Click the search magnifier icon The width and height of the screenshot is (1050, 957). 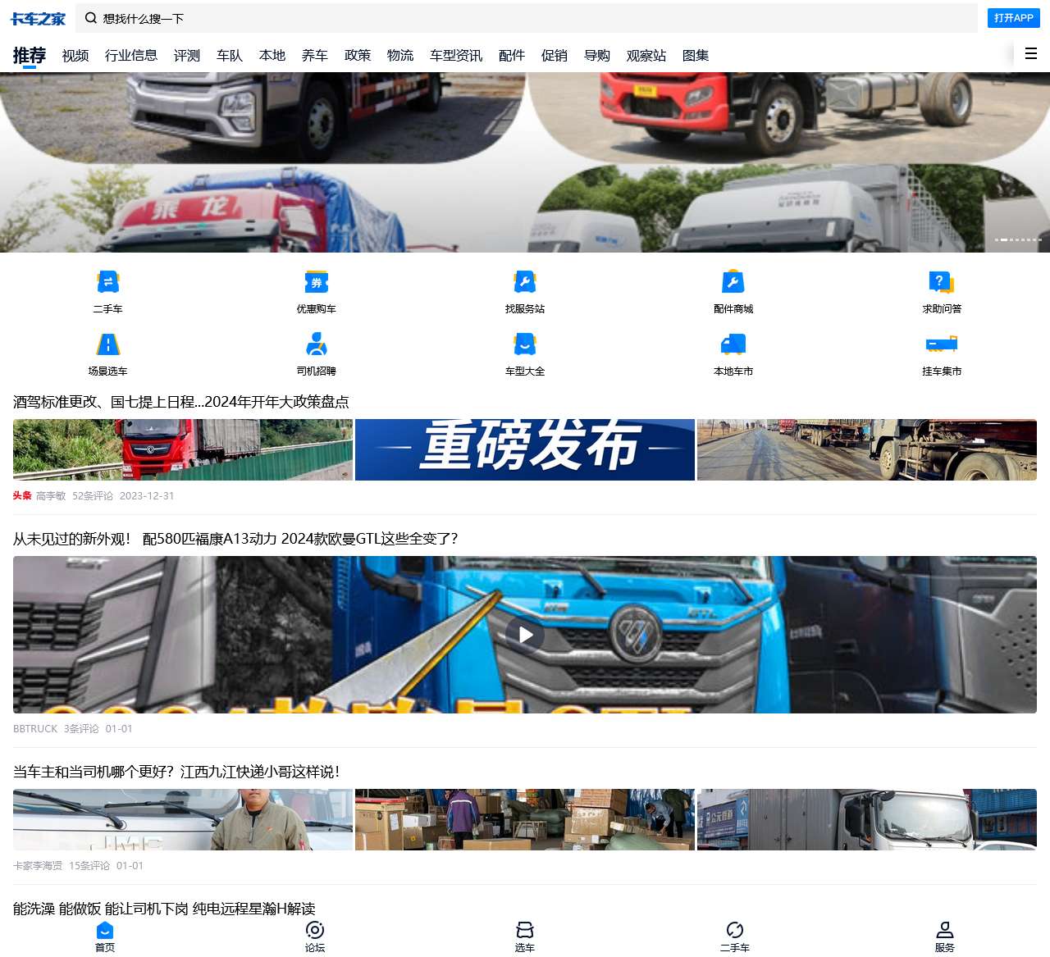(91, 18)
